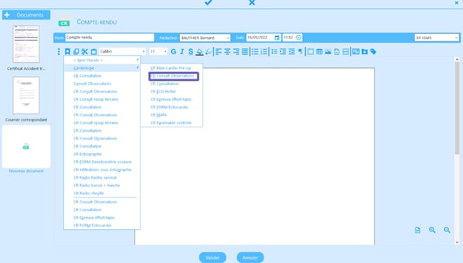
Task: Click the first indent icon after line spacing
Action: (283, 52)
